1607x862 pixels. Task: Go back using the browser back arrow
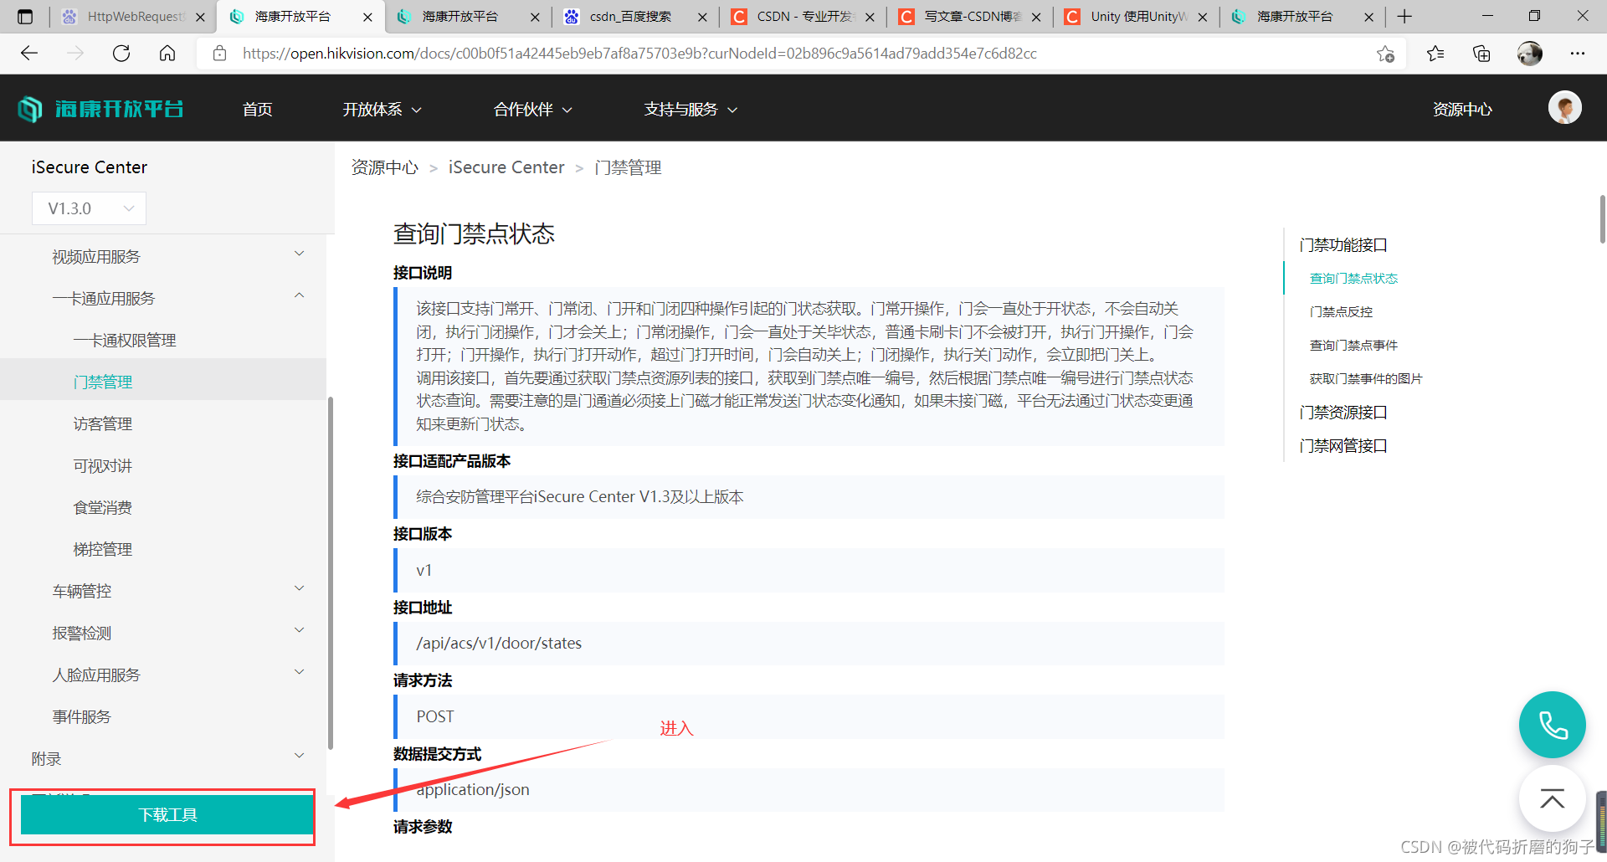pos(29,54)
